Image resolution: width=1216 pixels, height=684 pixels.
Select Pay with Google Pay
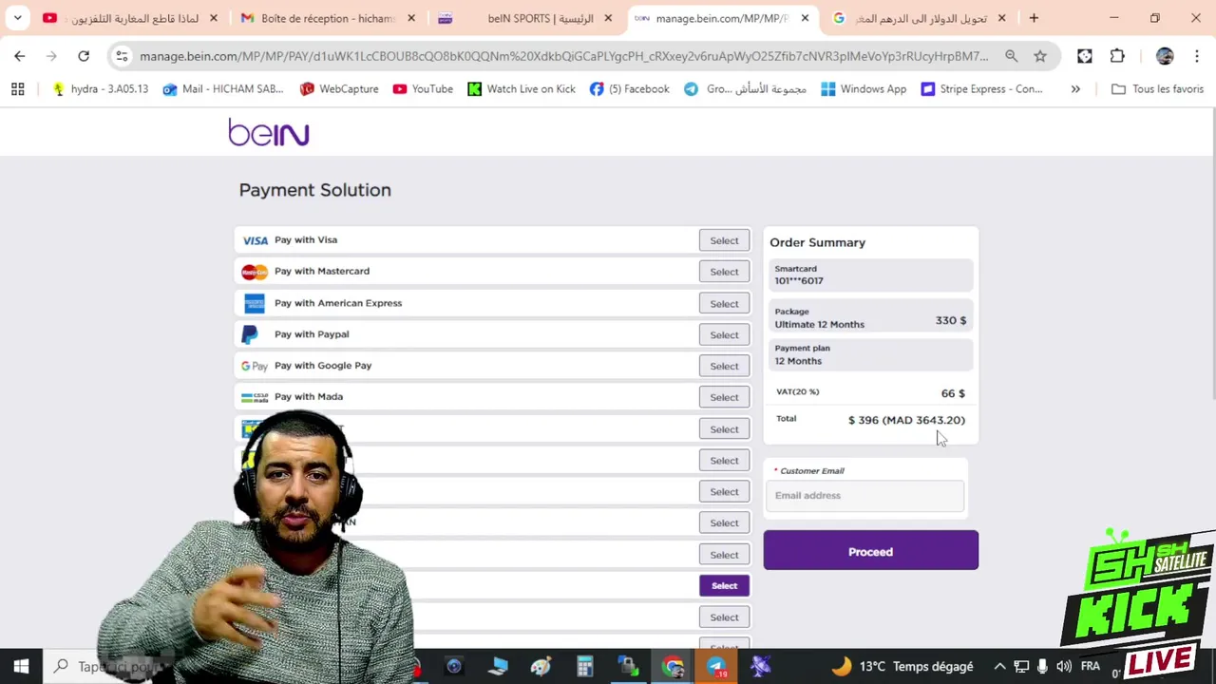tap(724, 366)
